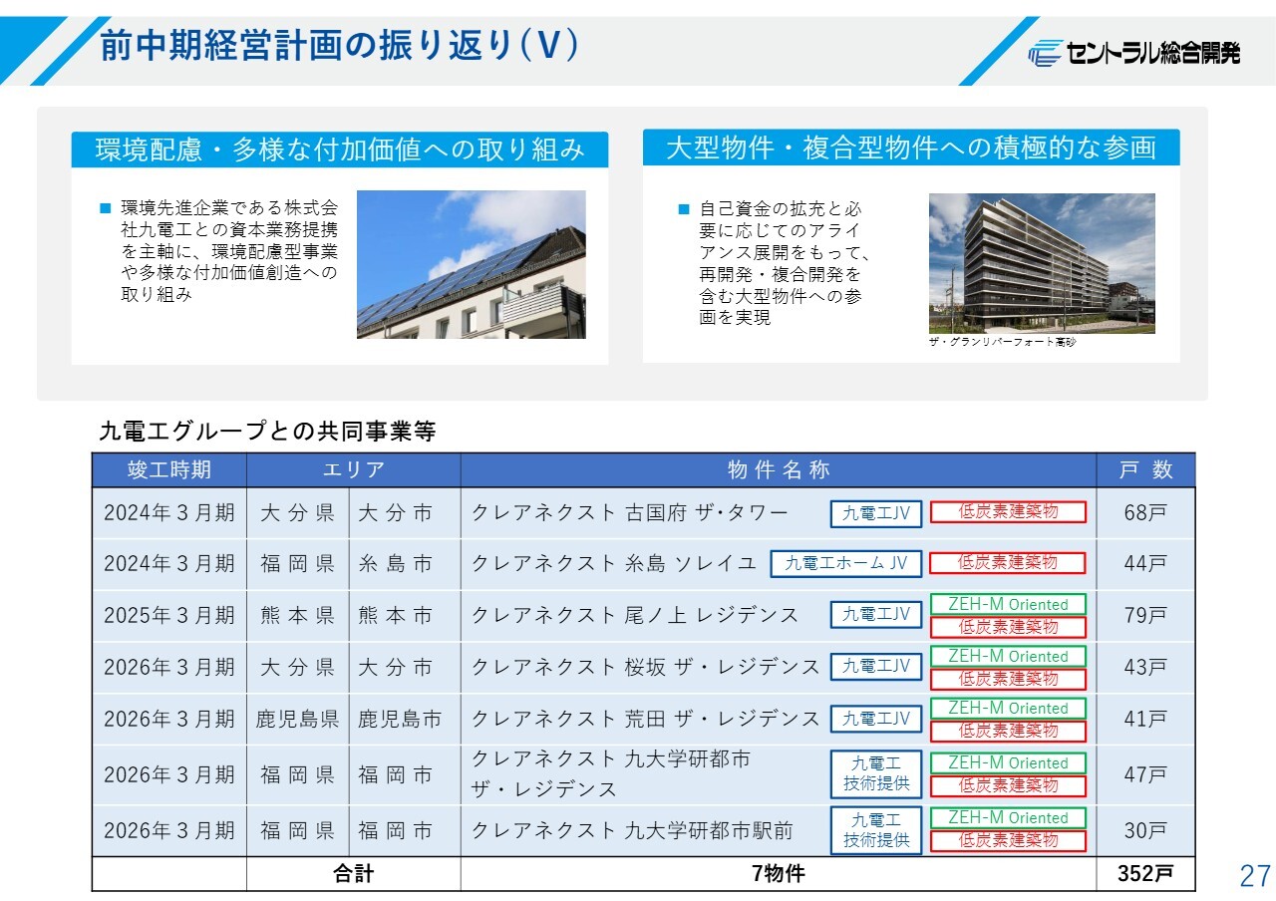1276x901 pixels.
Task: Click the 前中期経営計画の振り返り(V) slide title
Action: coord(339,47)
